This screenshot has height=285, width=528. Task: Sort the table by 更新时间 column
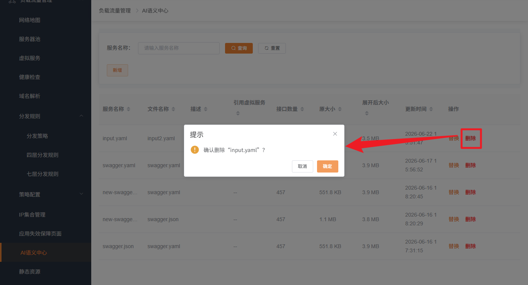[x=431, y=109]
